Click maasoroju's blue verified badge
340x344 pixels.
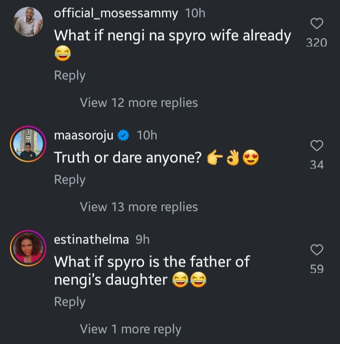pyautogui.click(x=124, y=136)
